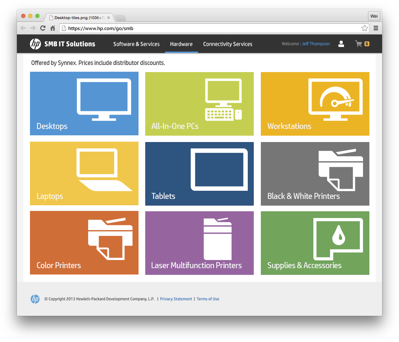Click the computer with keyboard icon for All-In-One PCs
This screenshot has width=399, height=342.
tap(223, 100)
